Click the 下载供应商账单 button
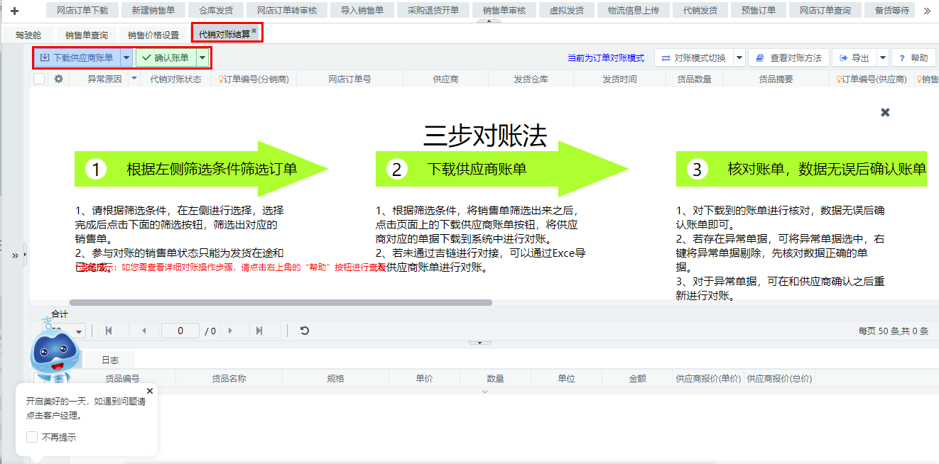This screenshot has height=464, width=939. pyautogui.click(x=77, y=57)
